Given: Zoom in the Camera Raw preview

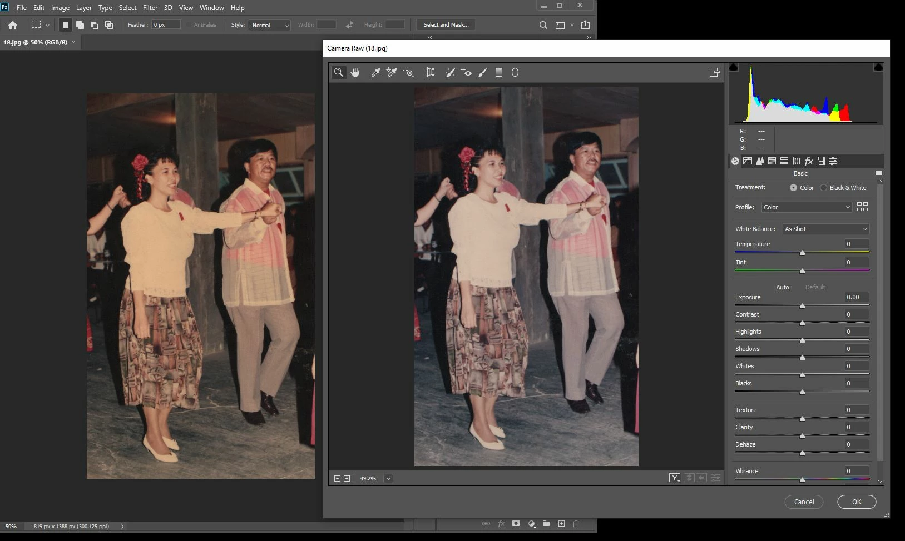Looking at the screenshot, I should tap(347, 478).
